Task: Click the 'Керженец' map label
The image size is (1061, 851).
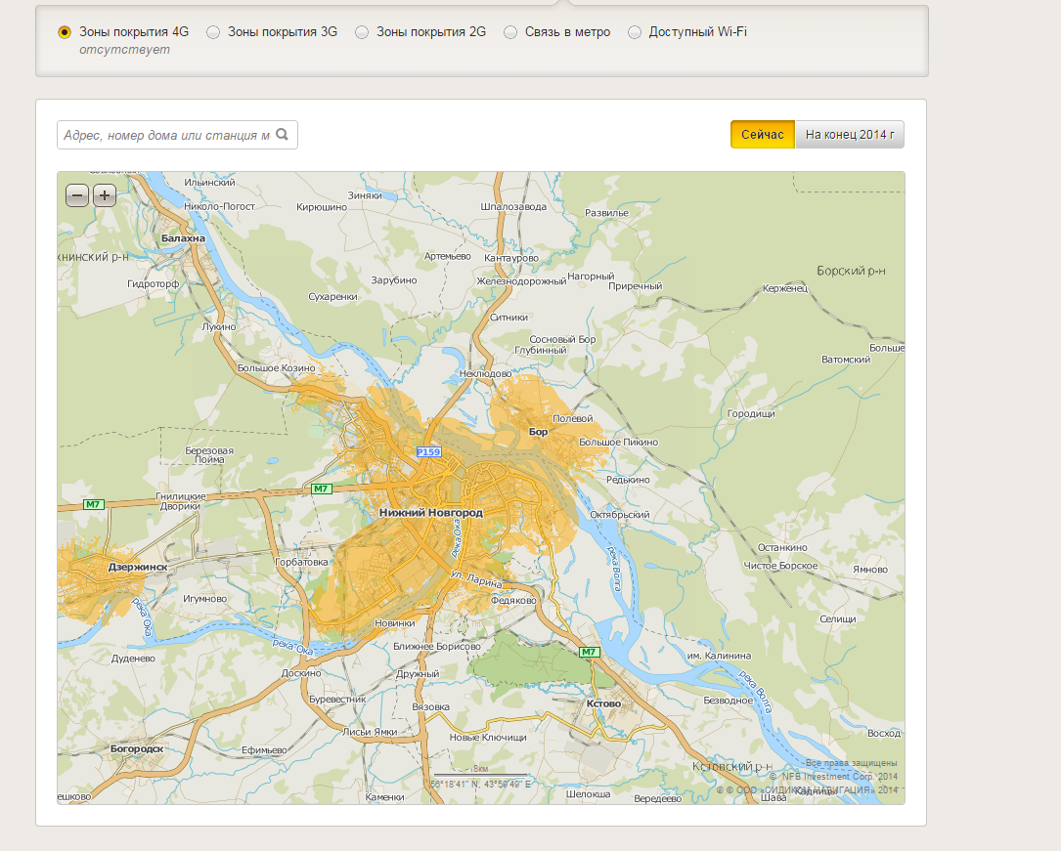Action: pos(785,288)
